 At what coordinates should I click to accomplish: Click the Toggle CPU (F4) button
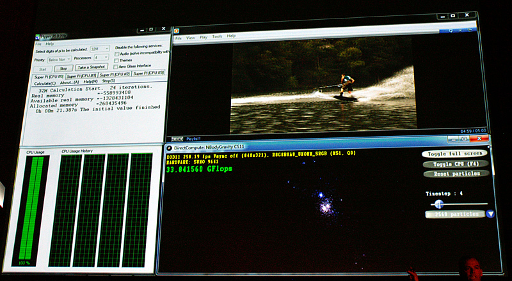pos(456,164)
